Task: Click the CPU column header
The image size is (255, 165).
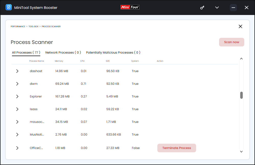Action: tap(82, 61)
